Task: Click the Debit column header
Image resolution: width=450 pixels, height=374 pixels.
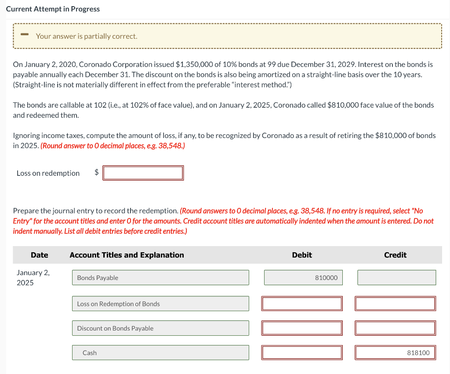Action: click(x=302, y=255)
